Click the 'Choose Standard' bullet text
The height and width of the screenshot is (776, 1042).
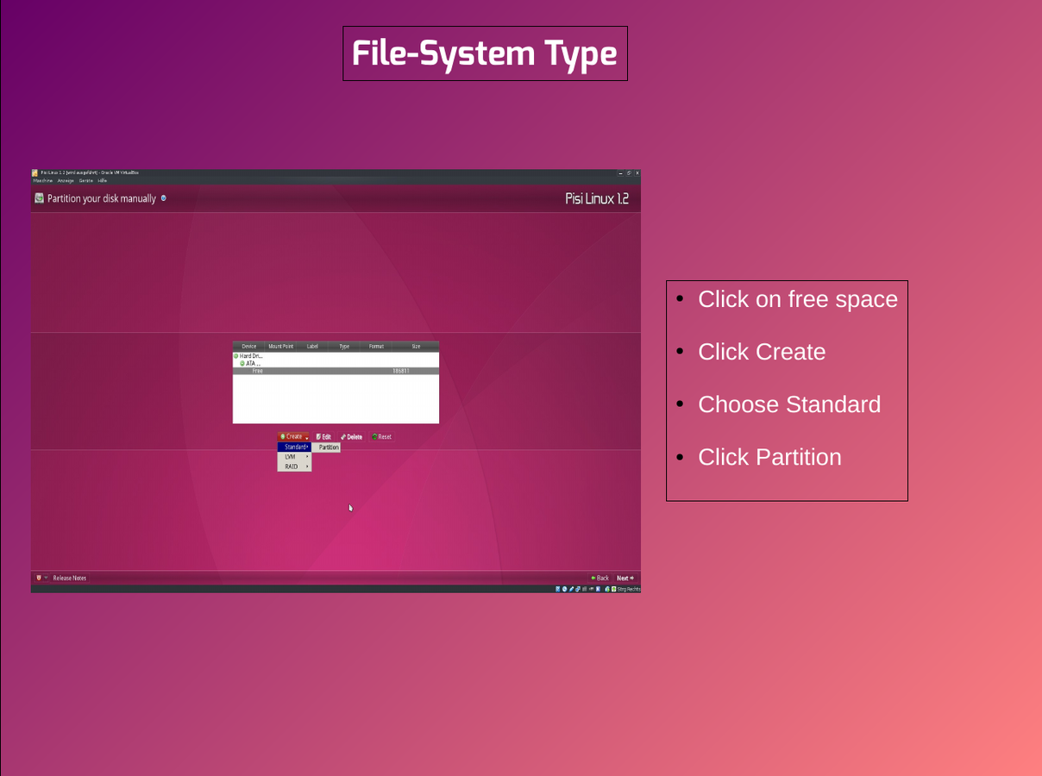789,404
